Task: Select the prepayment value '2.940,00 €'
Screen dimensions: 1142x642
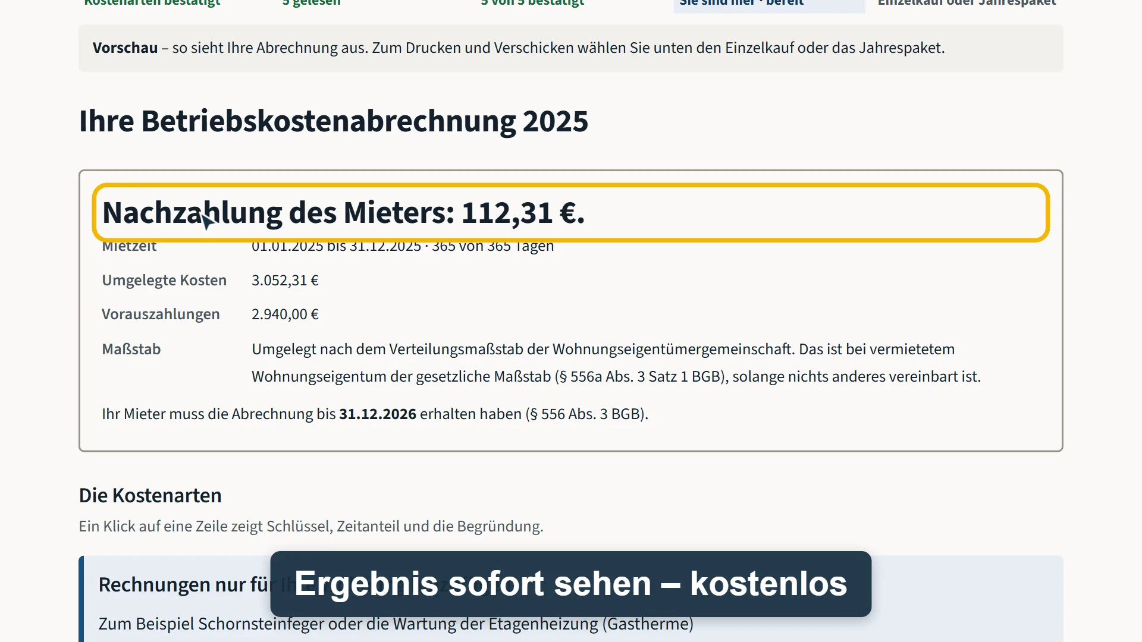Action: tap(285, 314)
